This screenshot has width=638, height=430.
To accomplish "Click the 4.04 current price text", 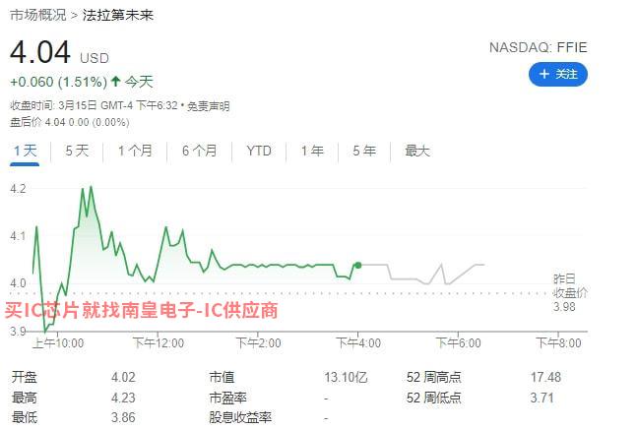I will point(40,52).
